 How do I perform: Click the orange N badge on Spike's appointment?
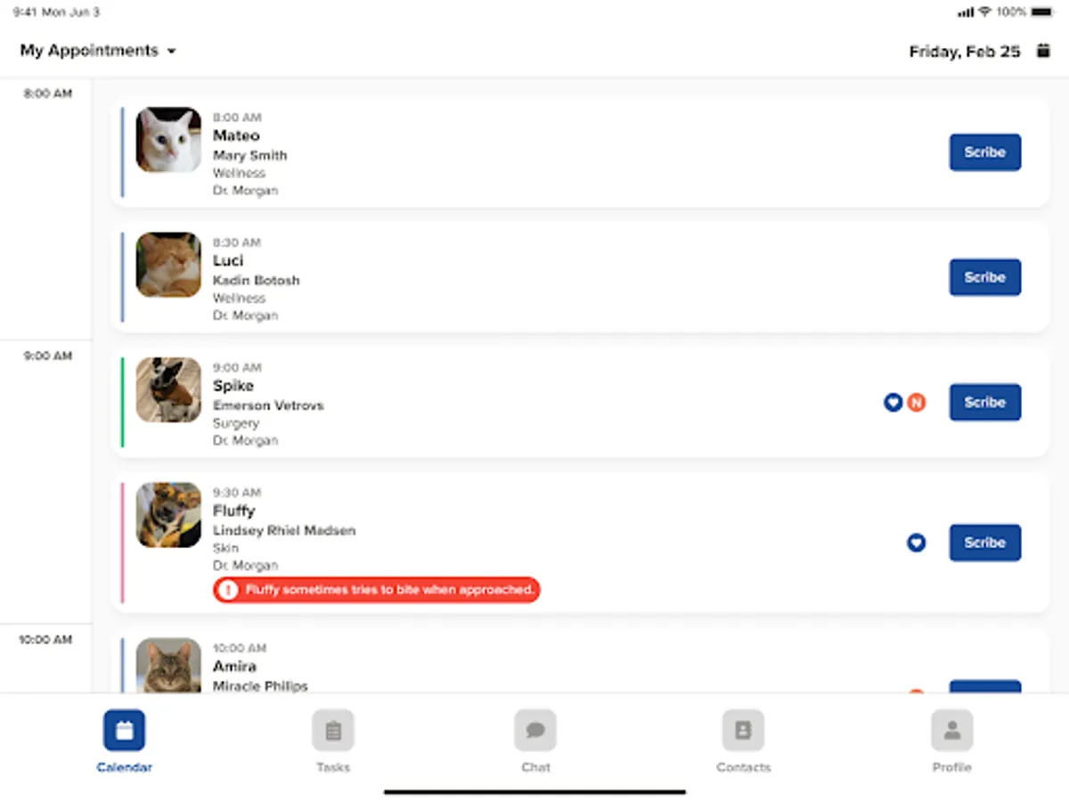coord(917,403)
